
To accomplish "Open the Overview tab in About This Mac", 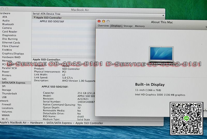I will tap(103, 26).
